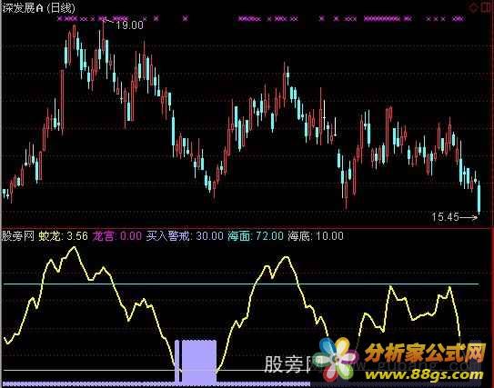Click the 龙宫: 0.00 indicator value
Screen dimensions: 494x388
[x=116, y=236]
